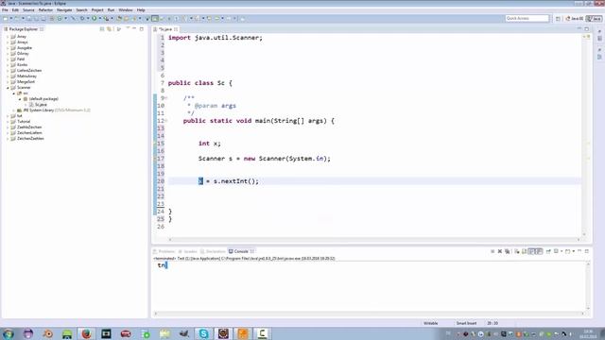The height and width of the screenshot is (340, 605).
Task: Click the Windows Start button
Action: [9, 333]
